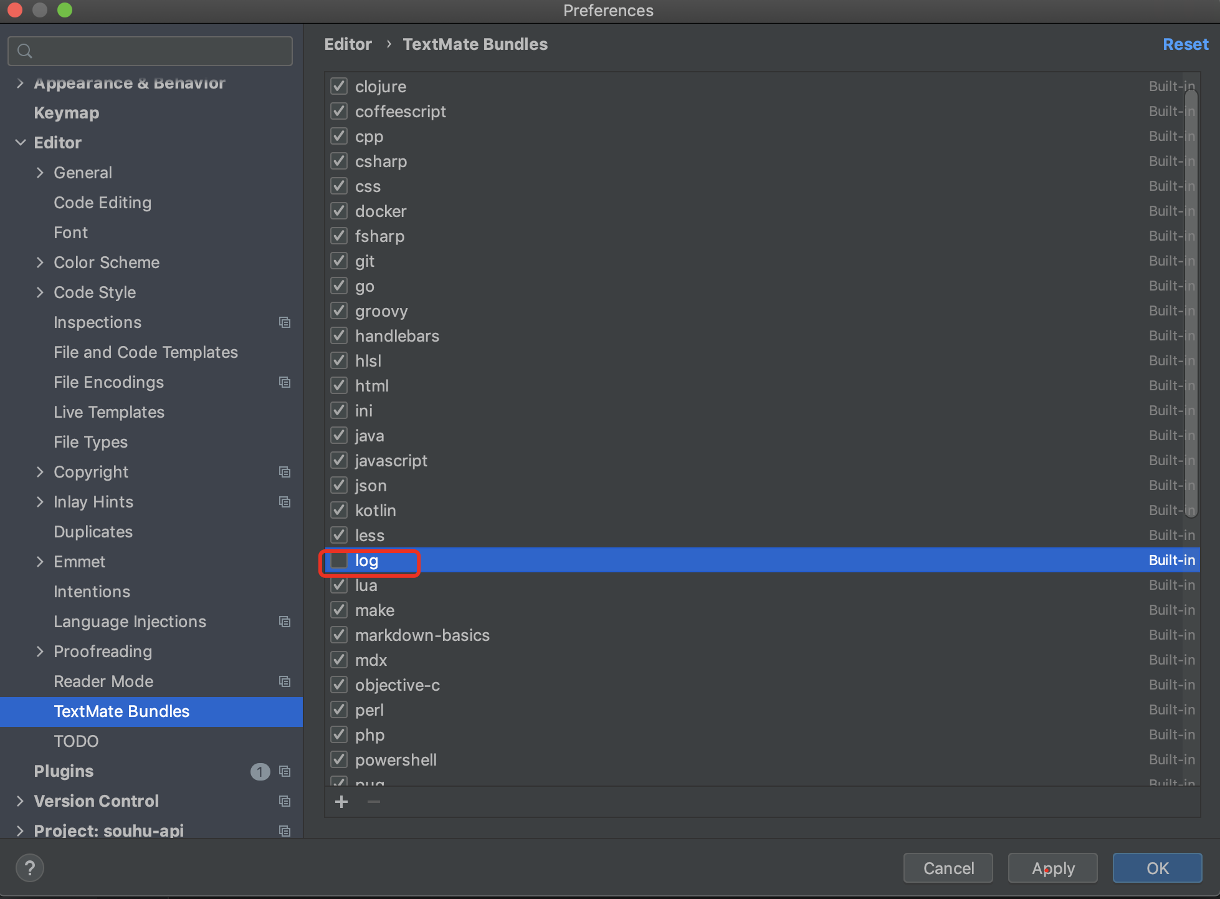Click the help question mark icon
This screenshot has width=1220, height=899.
pyautogui.click(x=30, y=868)
